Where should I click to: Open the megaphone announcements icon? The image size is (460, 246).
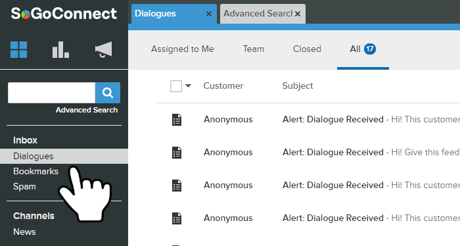coord(104,49)
